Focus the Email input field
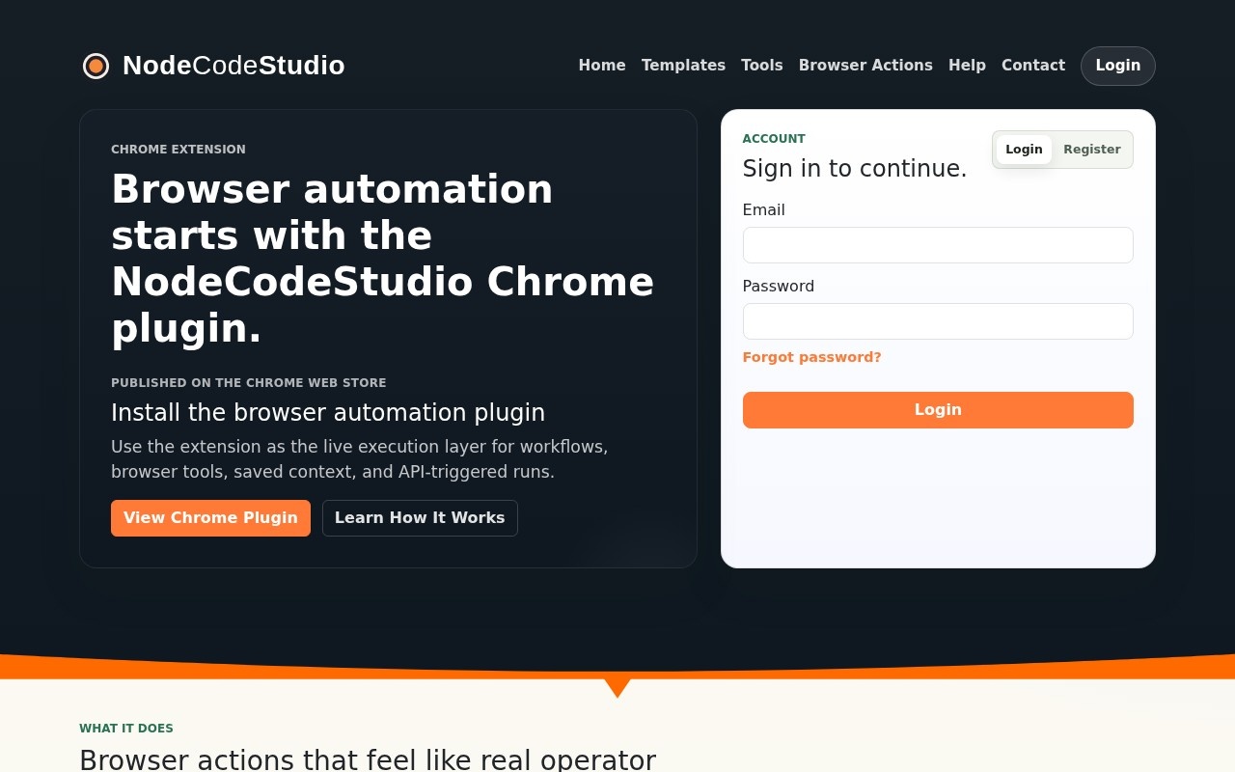The width and height of the screenshot is (1235, 772). coord(938,245)
